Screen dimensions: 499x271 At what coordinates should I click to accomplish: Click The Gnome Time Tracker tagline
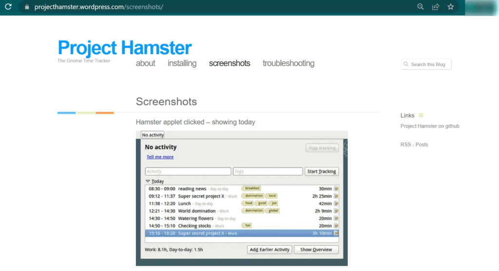point(84,61)
